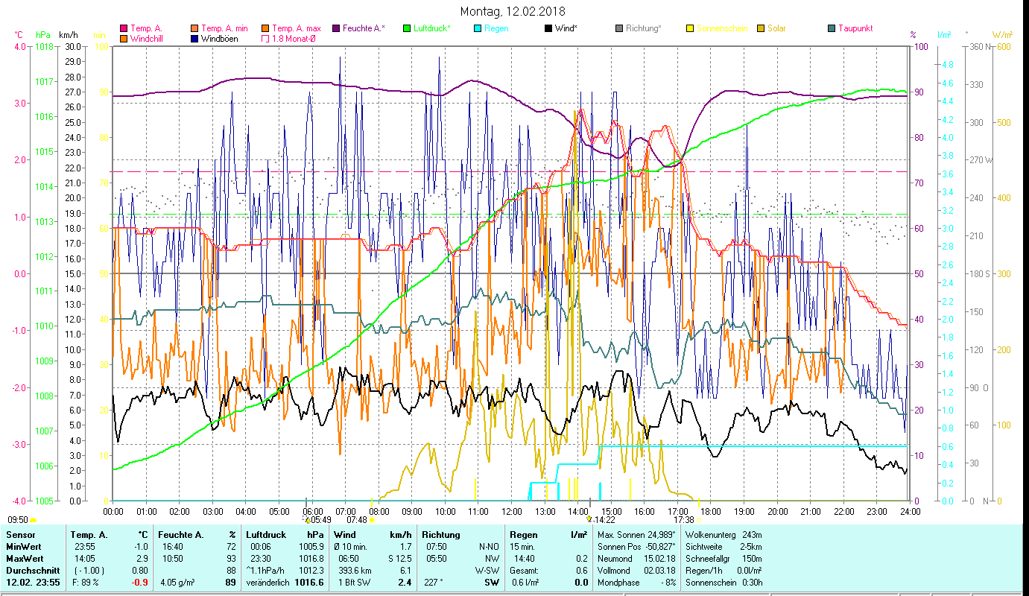This screenshot has width=1029, height=596.
Task: Click the teal Taupunkt legend swatch
Action: [831, 29]
